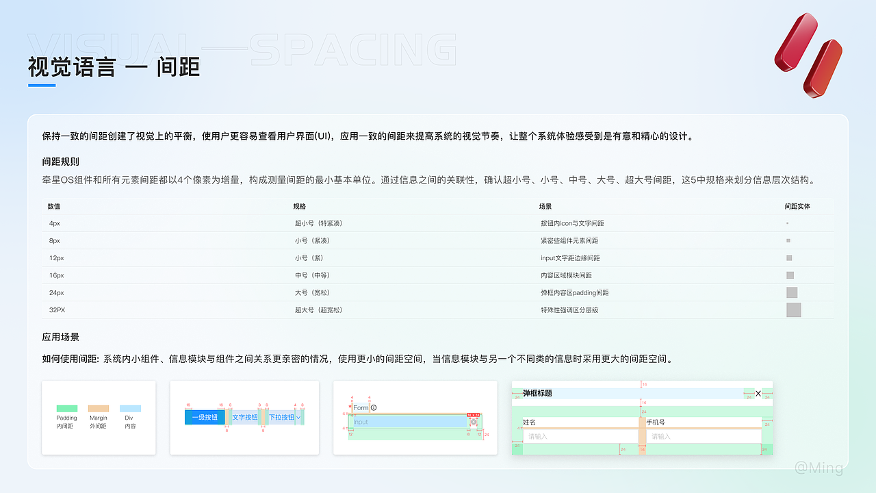This screenshot has height=493, width=876.
Task: Close the 弹框标题 dialog with the X
Action: [758, 394]
